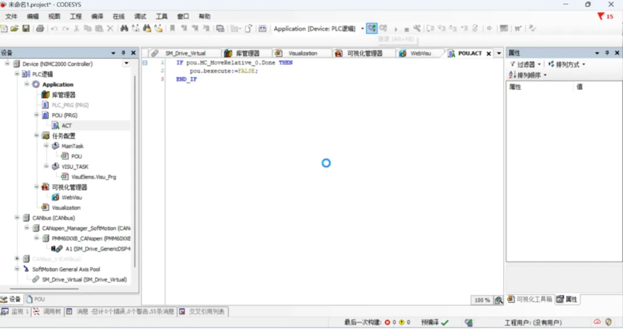This screenshot has width=623, height=329.
Task: Pin the 设备 panel with the pushpin
Action: [x=123, y=53]
